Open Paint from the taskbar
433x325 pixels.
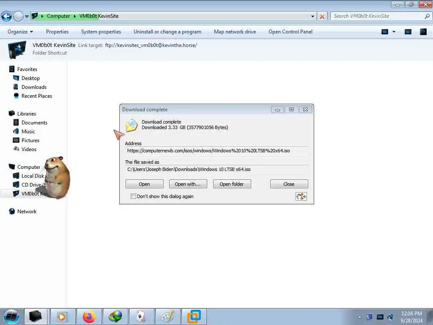(168, 317)
